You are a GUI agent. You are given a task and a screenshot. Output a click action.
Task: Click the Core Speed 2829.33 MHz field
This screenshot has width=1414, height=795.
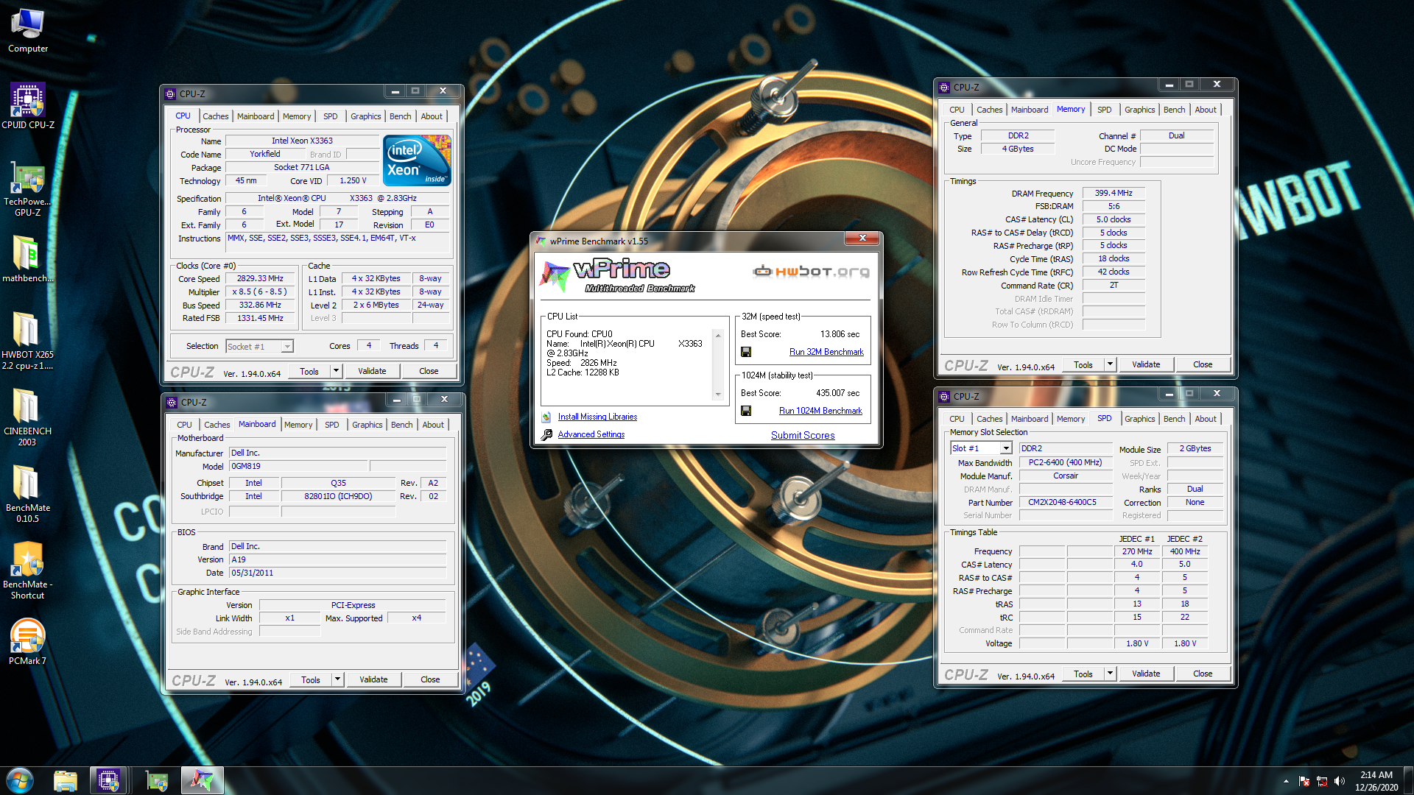point(260,279)
